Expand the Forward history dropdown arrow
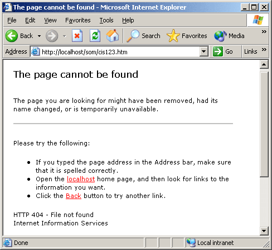Viewport: 272px width, 250px height. tap(65, 36)
